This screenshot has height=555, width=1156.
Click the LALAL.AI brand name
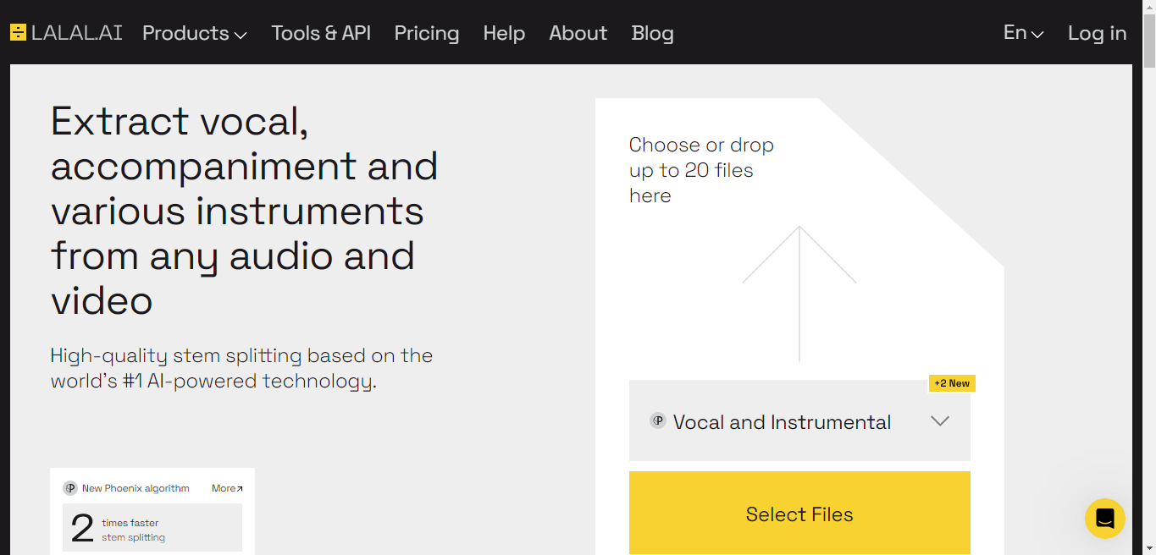pos(77,33)
